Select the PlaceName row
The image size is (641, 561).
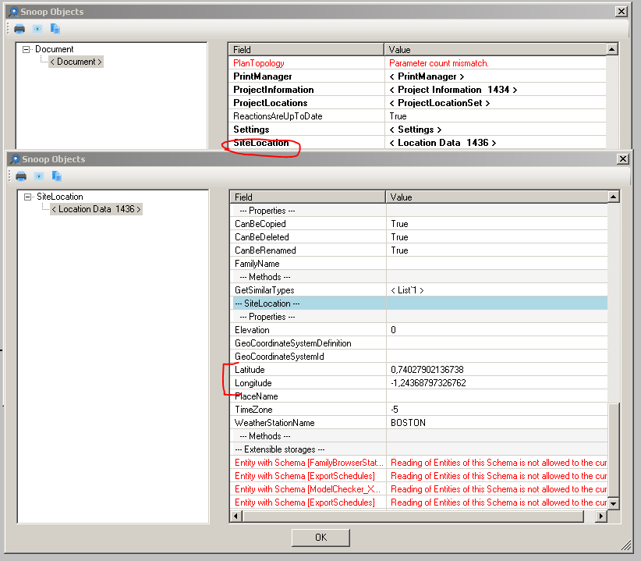(x=419, y=396)
